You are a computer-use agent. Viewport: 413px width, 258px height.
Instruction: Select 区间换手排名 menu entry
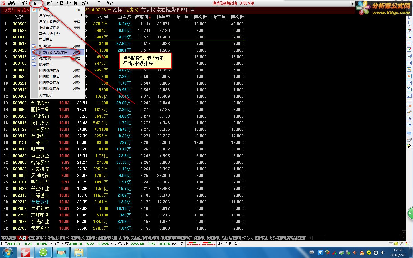coord(58,76)
